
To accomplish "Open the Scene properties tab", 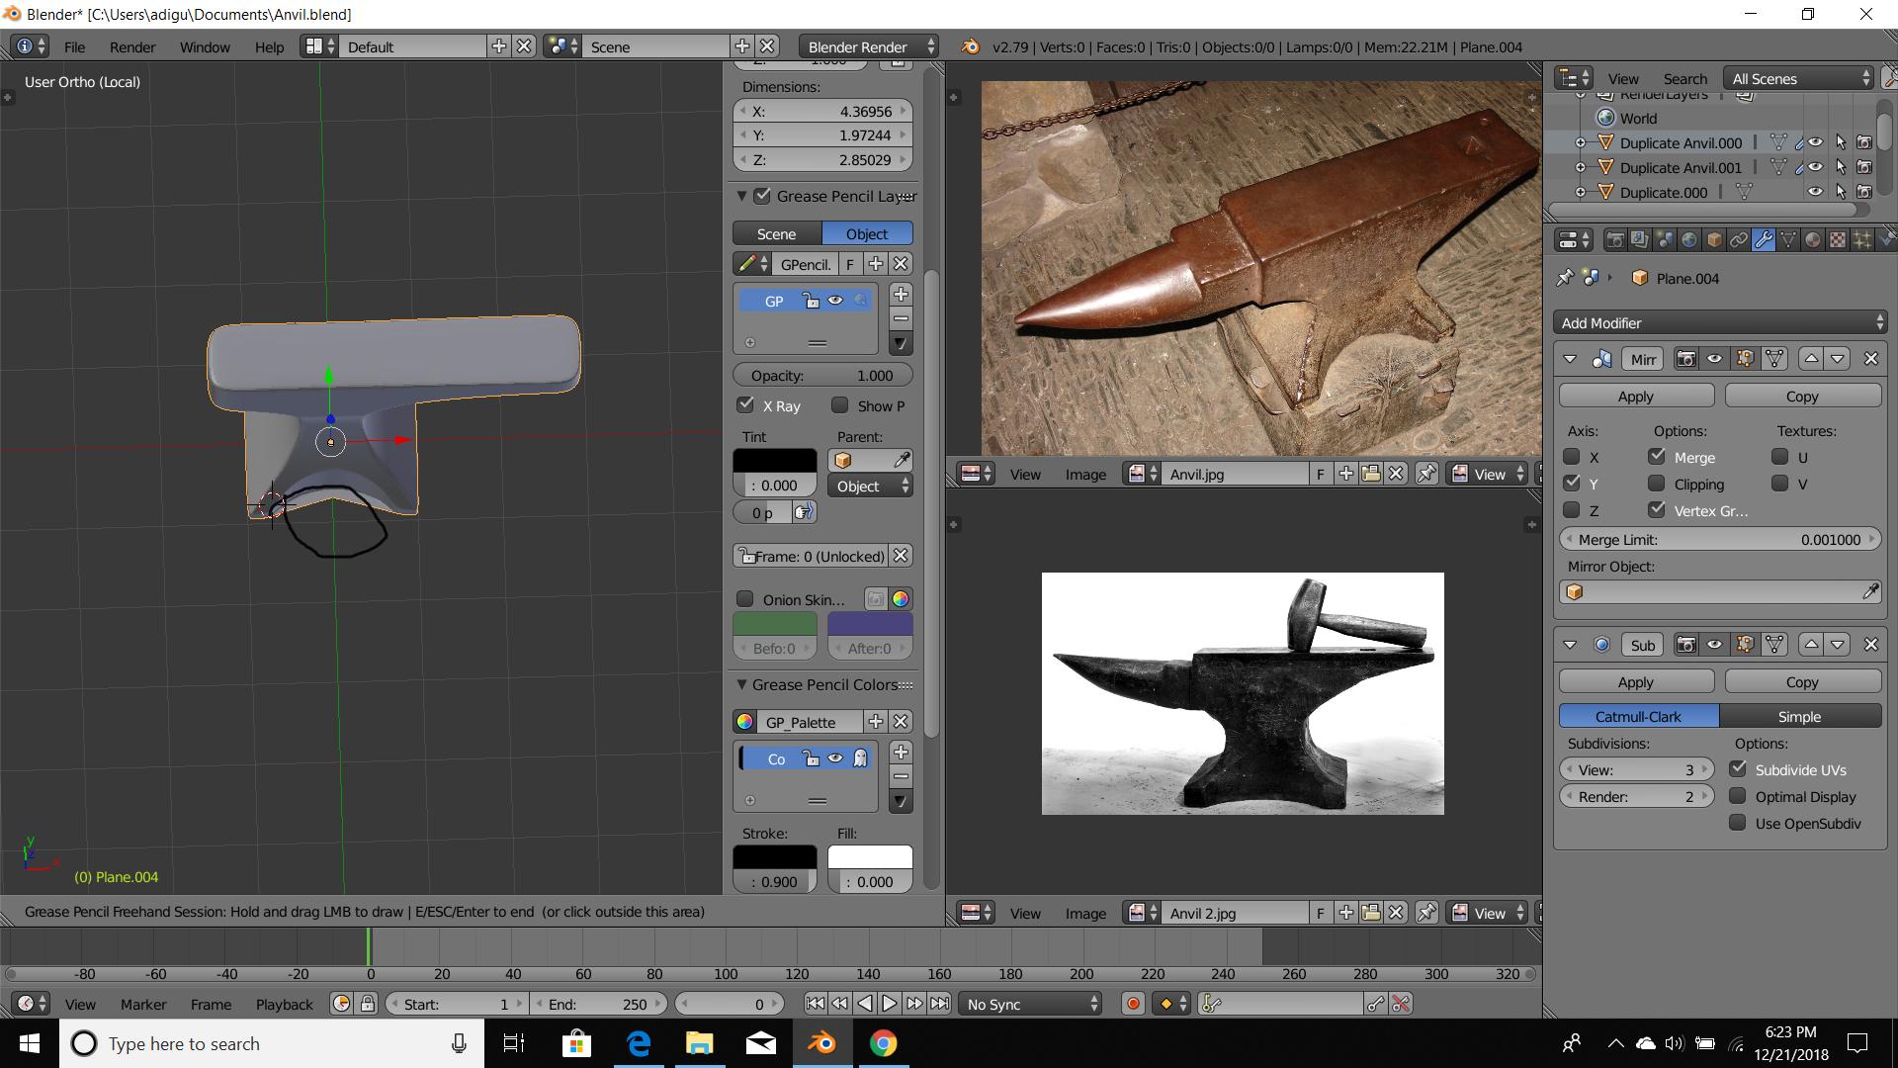I will pos(1665,239).
